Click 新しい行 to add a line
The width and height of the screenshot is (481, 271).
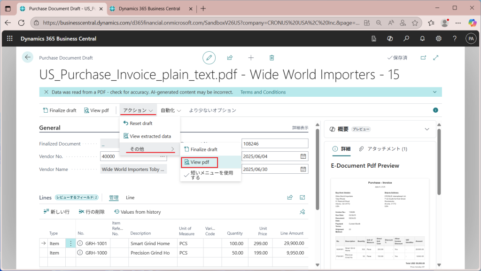[56, 212]
